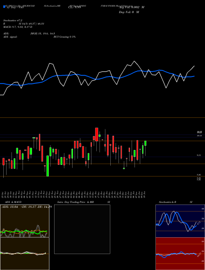Screen dimensions: 205x270
Task: Click the blue moving average line endpoint on upper chart
Action: coord(194,76)
